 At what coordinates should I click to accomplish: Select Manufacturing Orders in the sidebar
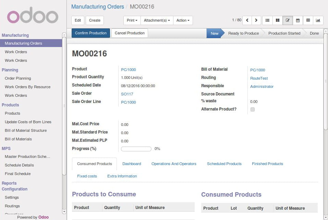[31, 43]
